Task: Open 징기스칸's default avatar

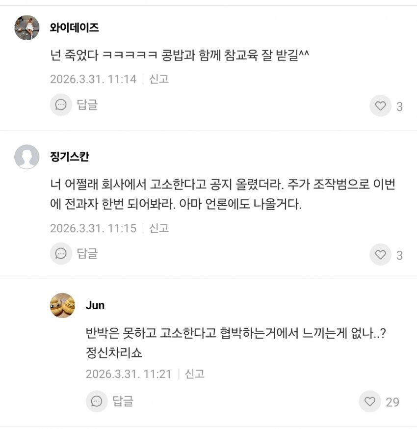Action: click(x=27, y=157)
